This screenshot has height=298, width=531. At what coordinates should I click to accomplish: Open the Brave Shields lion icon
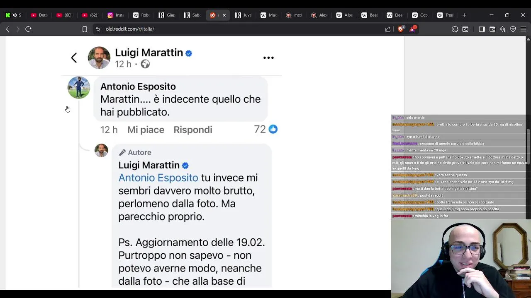click(x=400, y=29)
